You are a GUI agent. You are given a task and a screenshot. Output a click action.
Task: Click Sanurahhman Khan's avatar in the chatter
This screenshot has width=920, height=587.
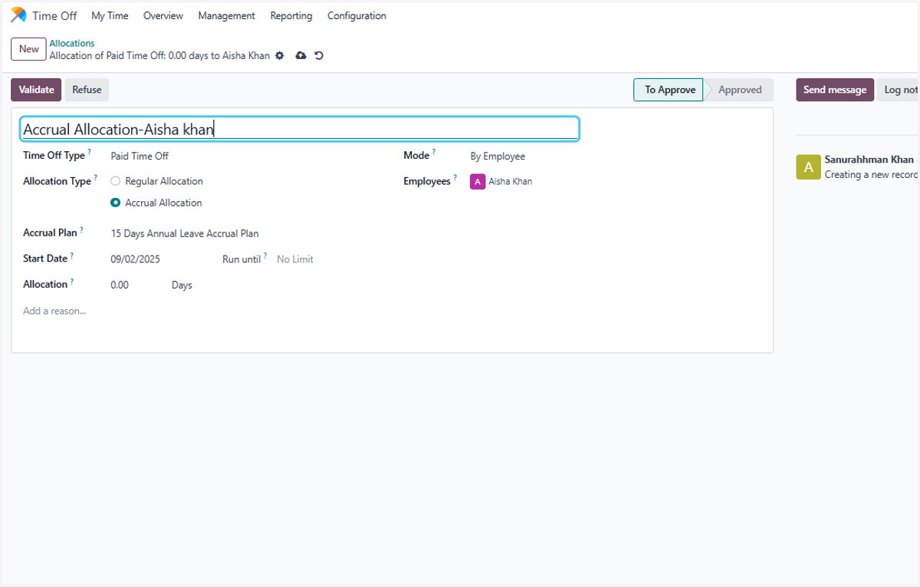click(808, 167)
